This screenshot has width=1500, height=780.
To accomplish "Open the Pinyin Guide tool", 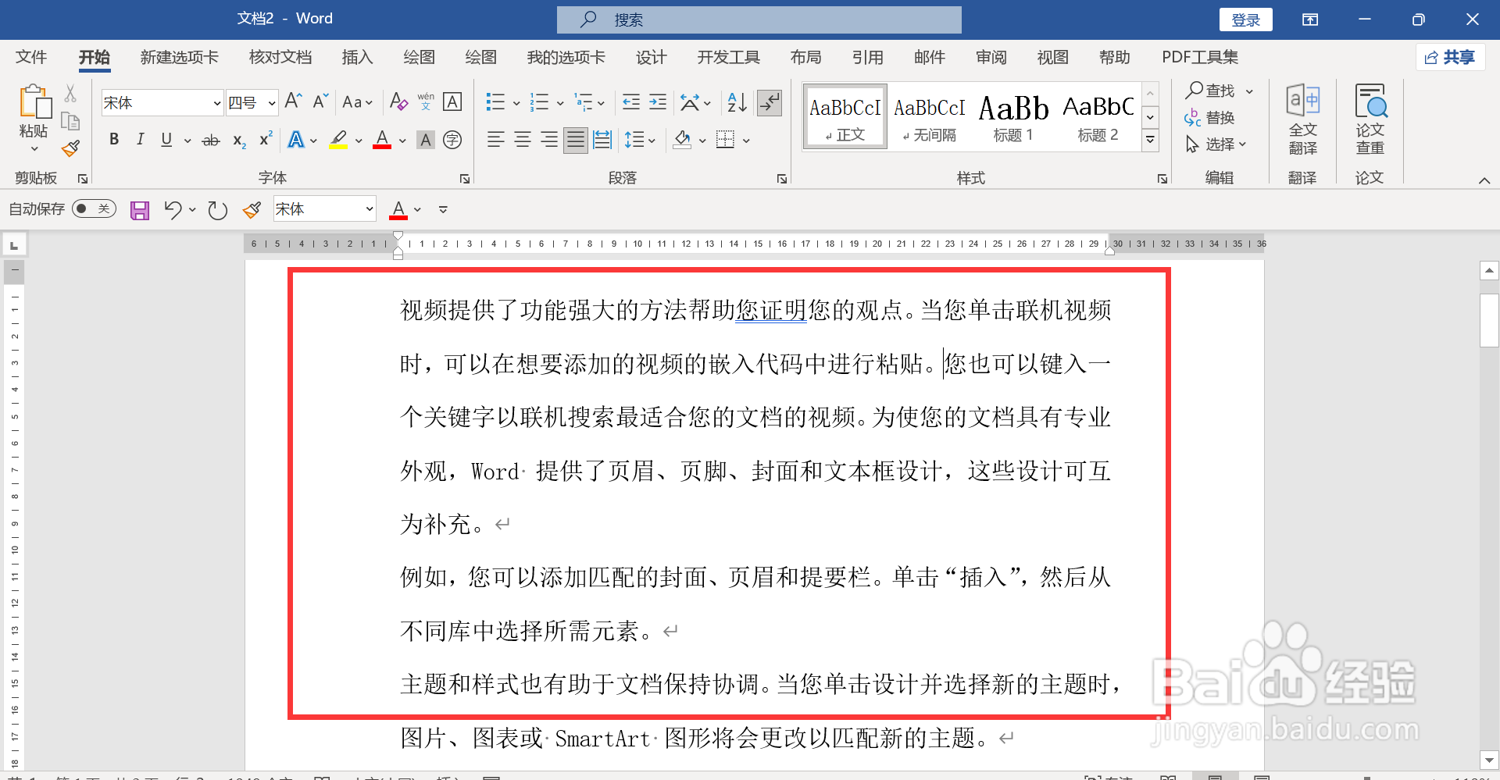I will [x=426, y=102].
